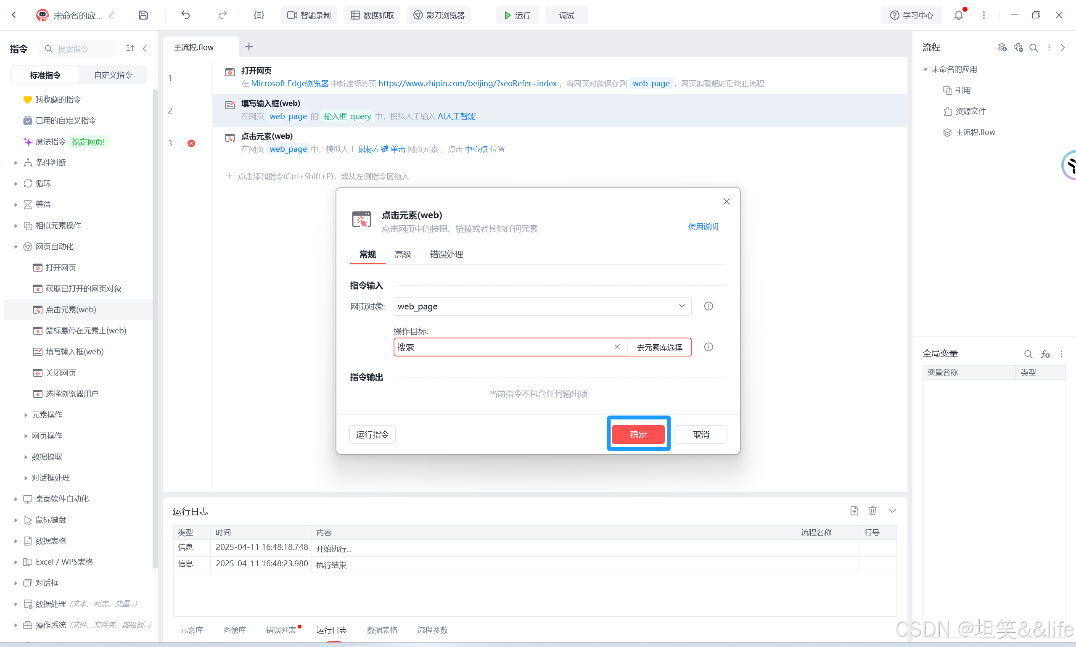The width and height of the screenshot is (1076, 647).
Task: Clear the run log with trash icon
Action: pos(872,510)
